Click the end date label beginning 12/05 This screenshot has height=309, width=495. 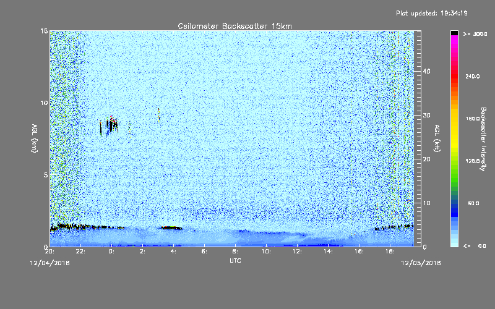click(x=421, y=263)
